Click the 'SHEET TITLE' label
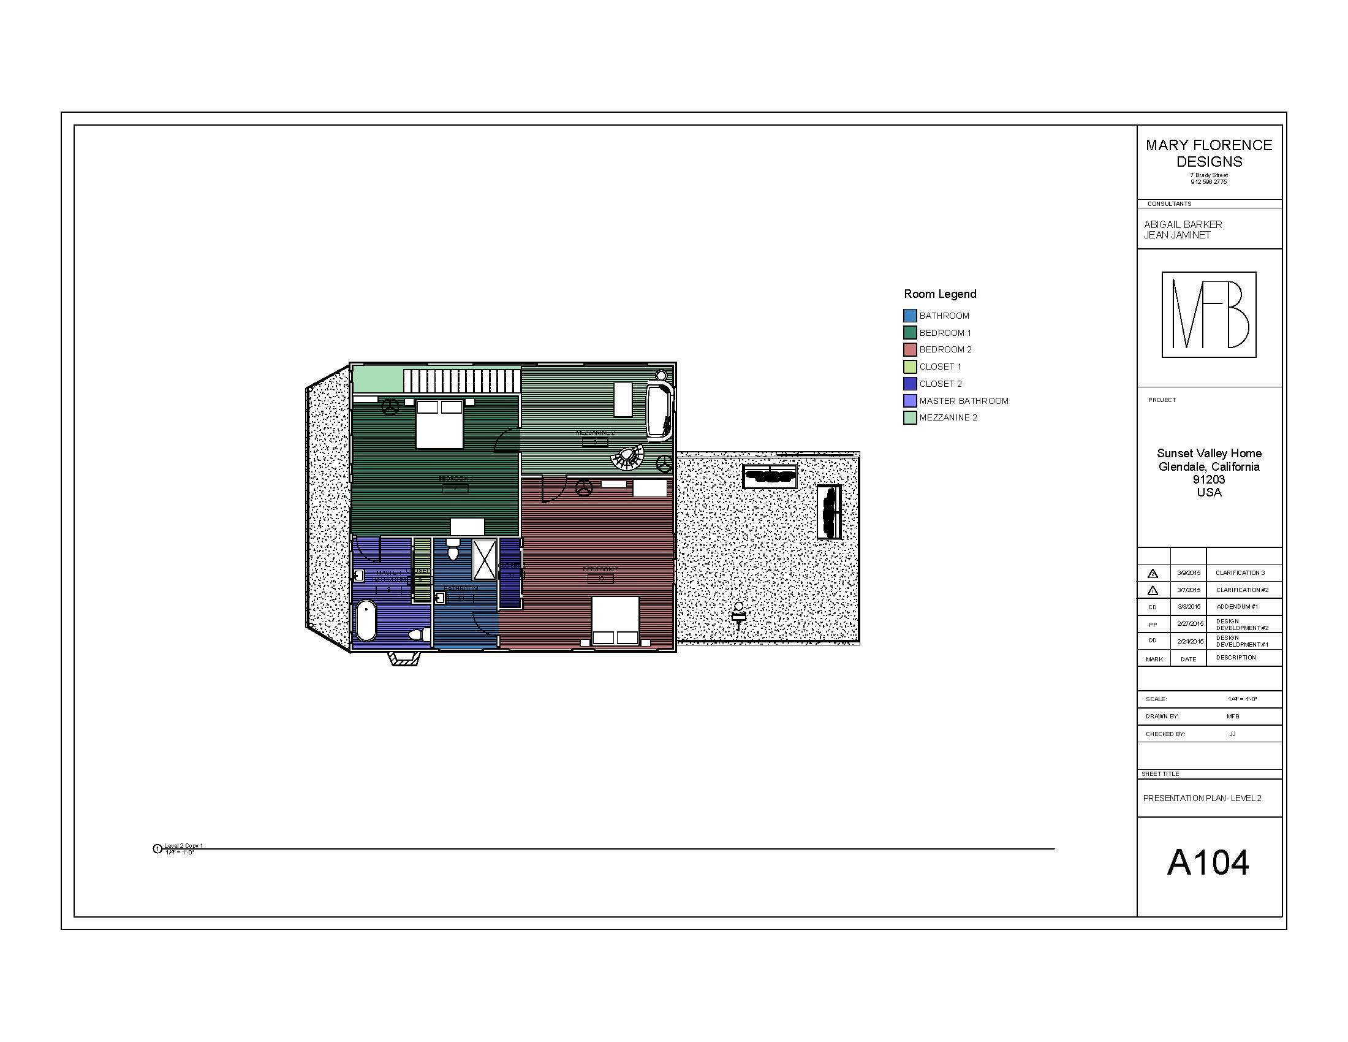 pyautogui.click(x=1161, y=774)
